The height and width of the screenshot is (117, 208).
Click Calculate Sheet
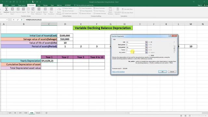[x=127, y=13]
